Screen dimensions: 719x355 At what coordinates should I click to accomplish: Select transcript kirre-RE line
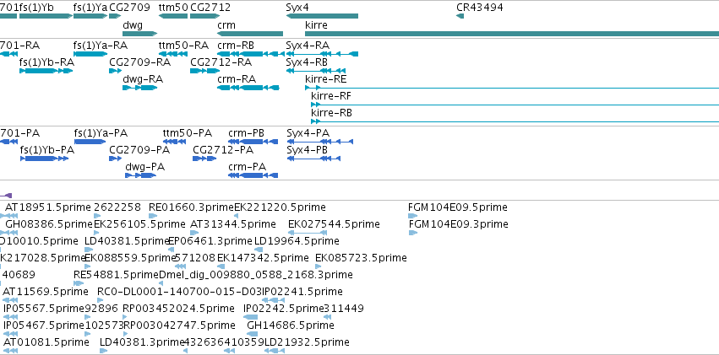[512, 88]
